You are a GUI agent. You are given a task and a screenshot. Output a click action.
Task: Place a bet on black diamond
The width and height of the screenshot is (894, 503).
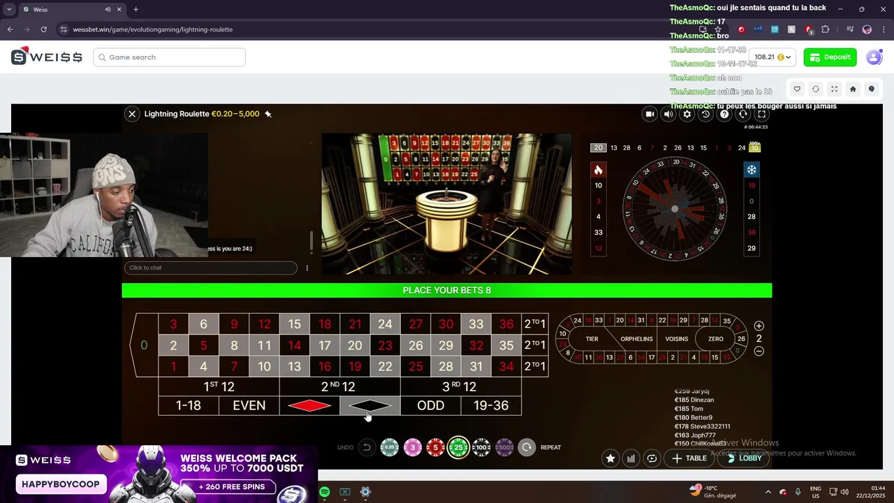tap(370, 406)
